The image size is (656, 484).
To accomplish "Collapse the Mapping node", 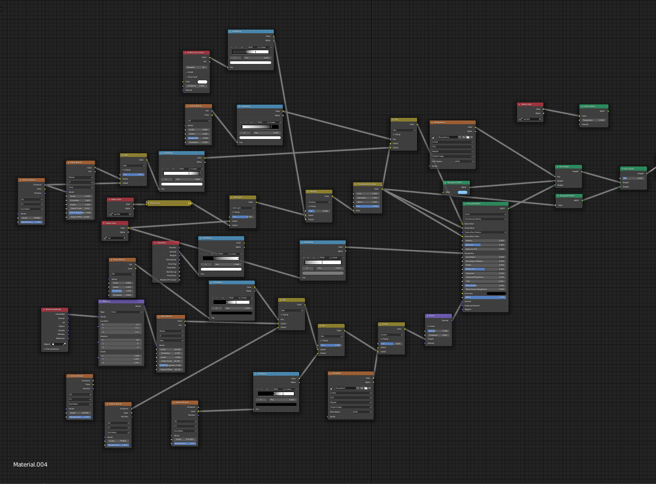I will pyautogui.click(x=100, y=302).
